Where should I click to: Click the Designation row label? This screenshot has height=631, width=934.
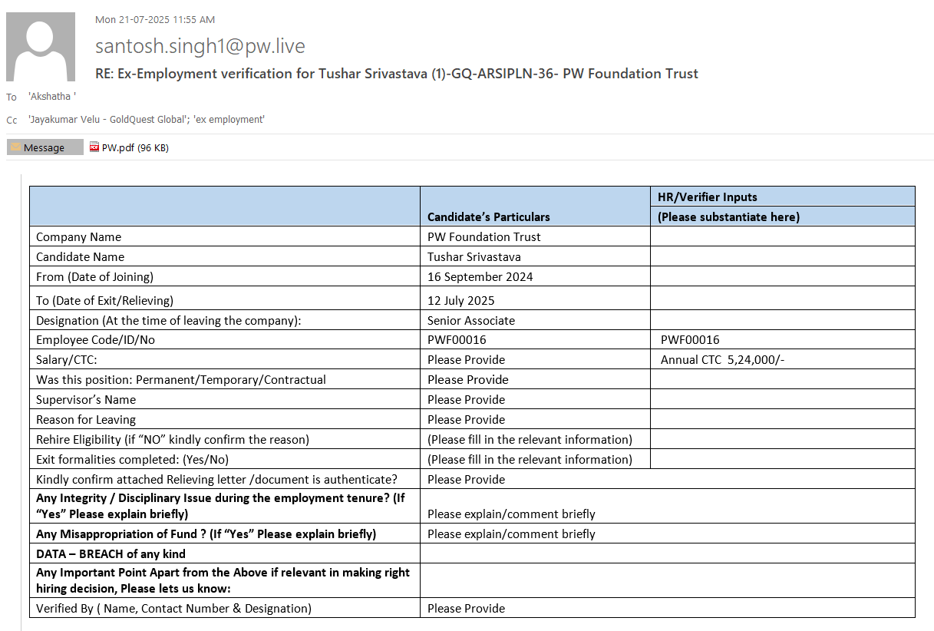point(169,320)
